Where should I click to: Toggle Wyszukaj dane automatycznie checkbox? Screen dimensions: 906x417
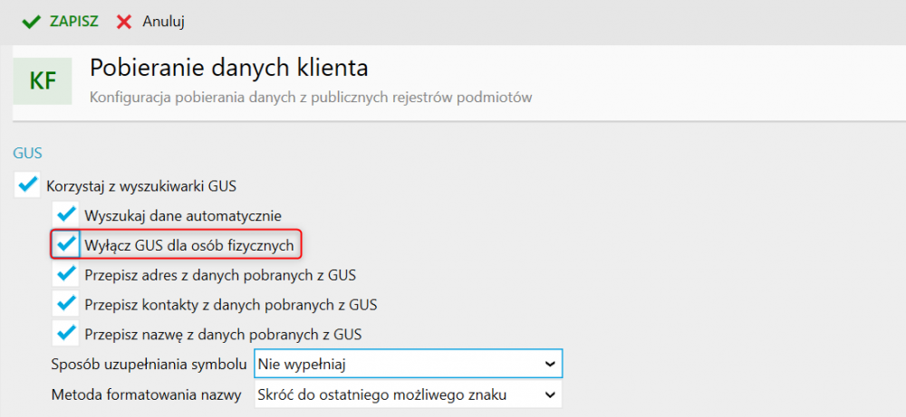tap(65, 215)
